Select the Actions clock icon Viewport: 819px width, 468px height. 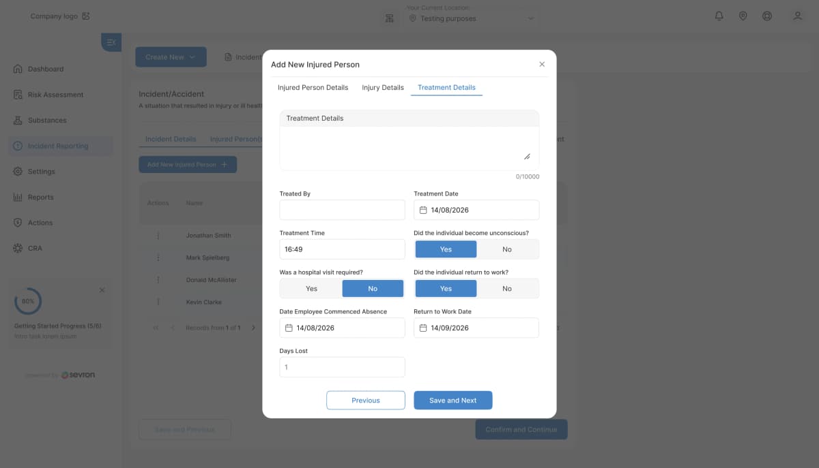(16, 222)
